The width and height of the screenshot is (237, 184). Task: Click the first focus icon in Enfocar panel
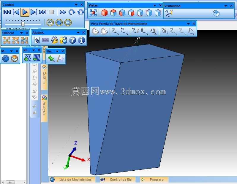(7, 40)
